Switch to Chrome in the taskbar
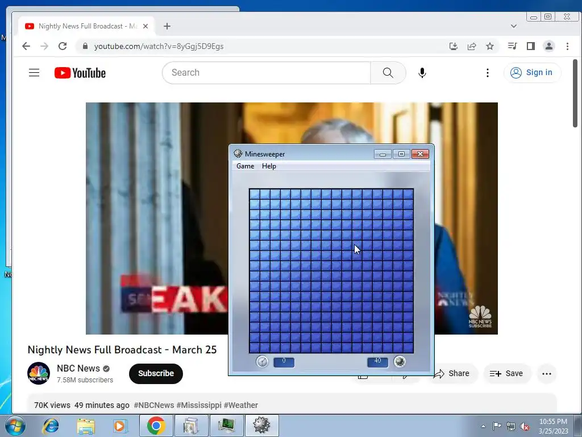 (156, 426)
